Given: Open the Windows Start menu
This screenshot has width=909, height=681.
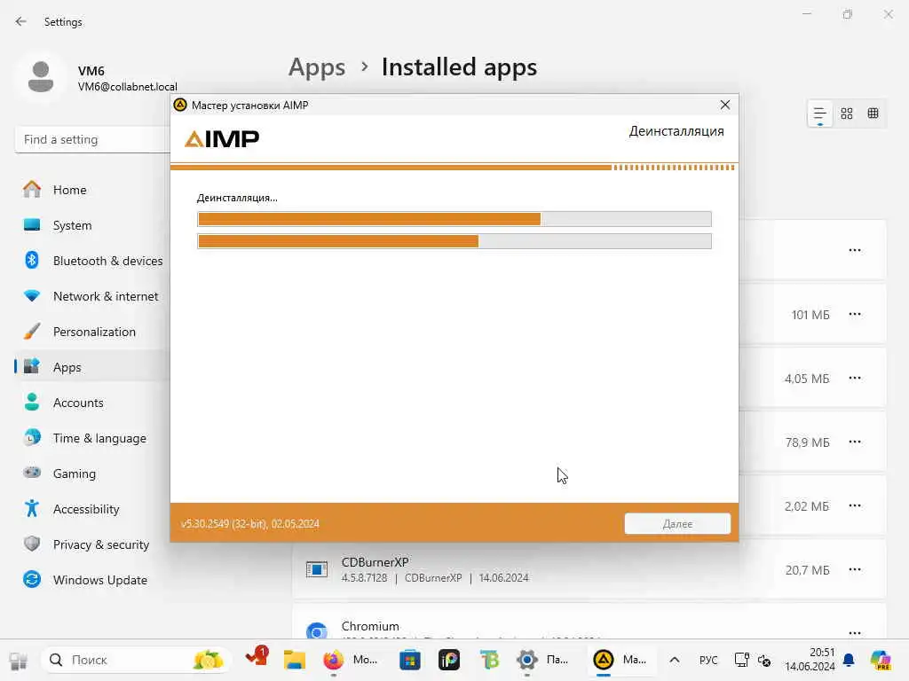Looking at the screenshot, I should 19,660.
